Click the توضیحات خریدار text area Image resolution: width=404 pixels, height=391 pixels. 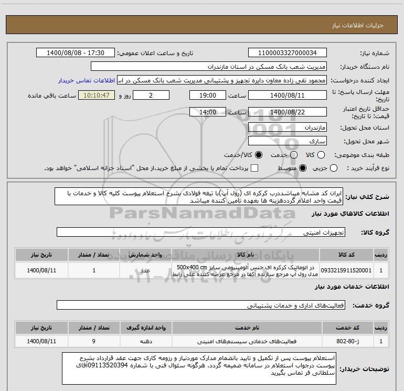199,368
